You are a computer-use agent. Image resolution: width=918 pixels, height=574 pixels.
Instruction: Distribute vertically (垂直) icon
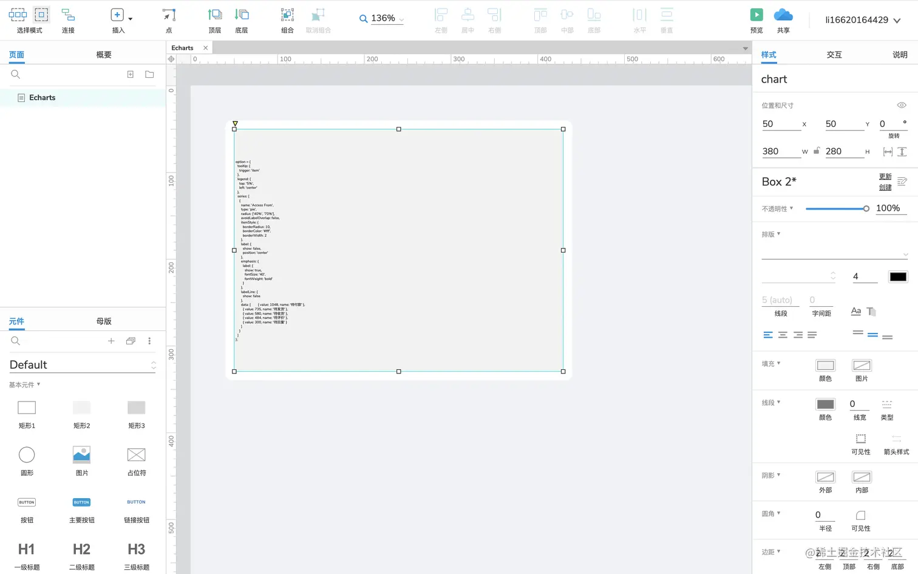click(x=667, y=15)
